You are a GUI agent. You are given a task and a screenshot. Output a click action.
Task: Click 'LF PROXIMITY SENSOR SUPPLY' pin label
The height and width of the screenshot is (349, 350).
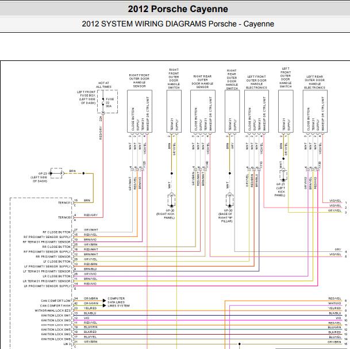pos(47,266)
